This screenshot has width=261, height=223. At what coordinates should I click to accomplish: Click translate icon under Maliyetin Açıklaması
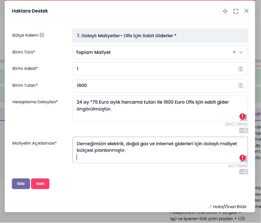click(x=244, y=172)
